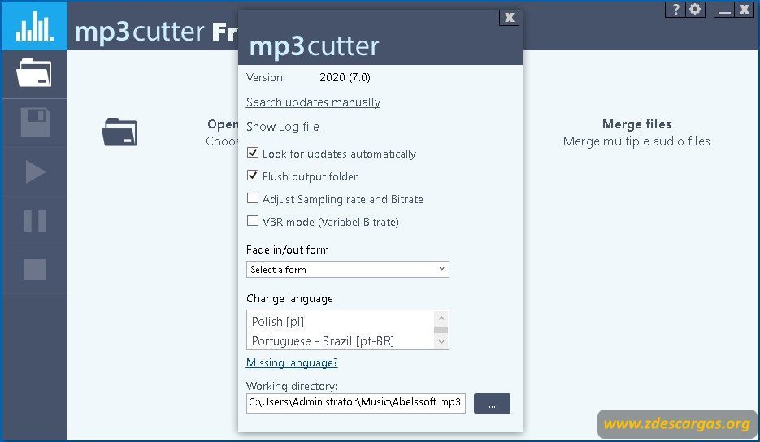Stop playback with sidebar stop icon
Screen dimensions: 760x442
pyautogui.click(x=35, y=270)
